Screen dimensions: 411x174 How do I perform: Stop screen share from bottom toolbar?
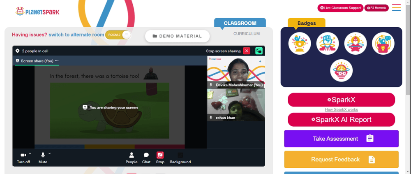160,158
